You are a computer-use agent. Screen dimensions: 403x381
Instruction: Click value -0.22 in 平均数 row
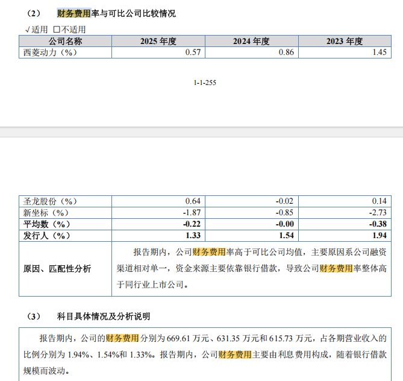(x=192, y=224)
